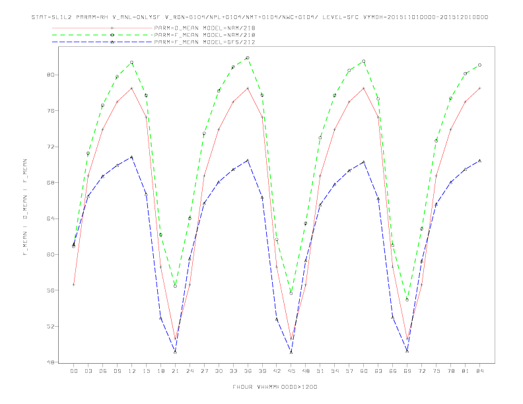Click y-axis tick label 80
This screenshot has height=404, width=523.
[50, 75]
